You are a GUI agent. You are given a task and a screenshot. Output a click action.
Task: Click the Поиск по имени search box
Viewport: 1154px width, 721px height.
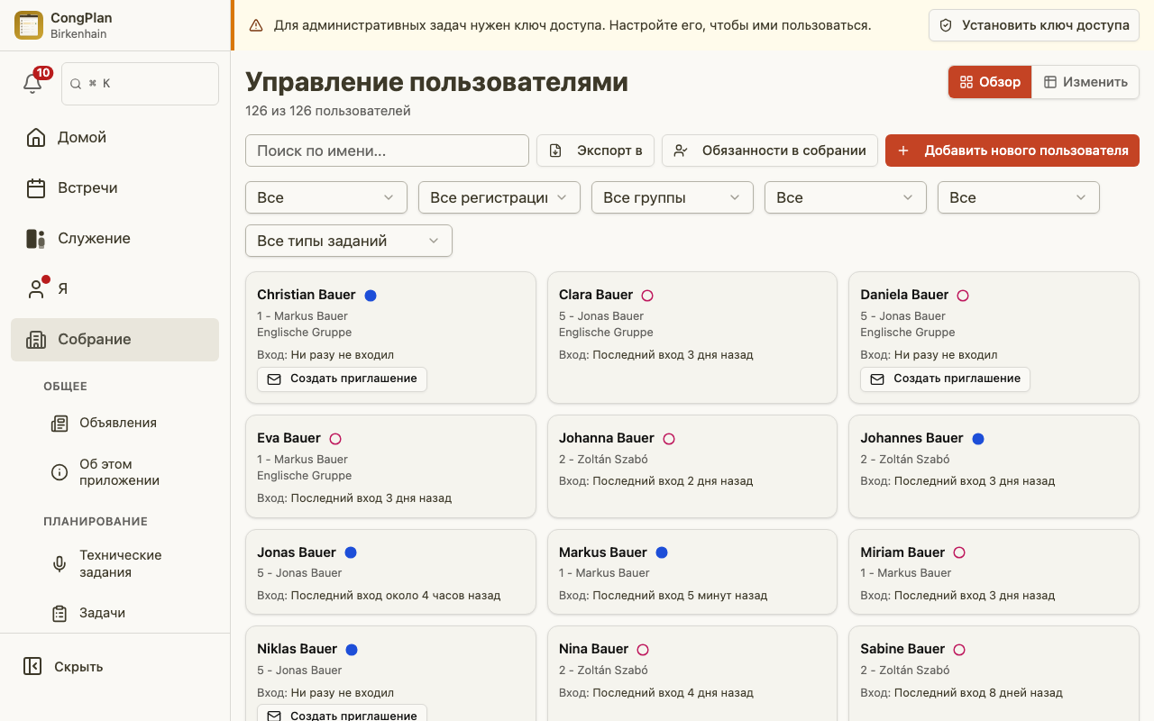pos(387,151)
